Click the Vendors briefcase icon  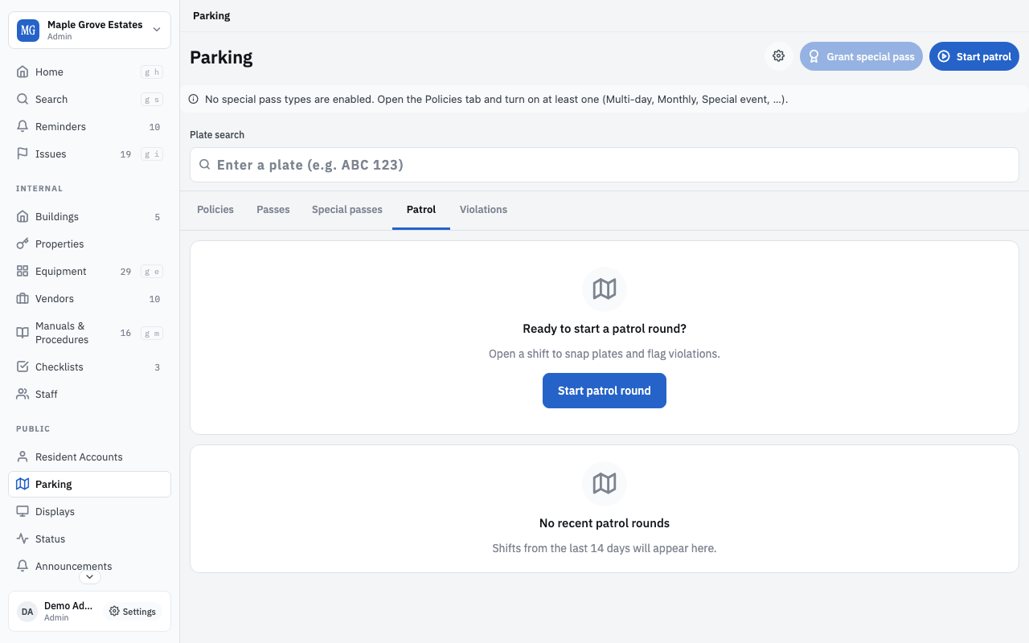coord(23,298)
